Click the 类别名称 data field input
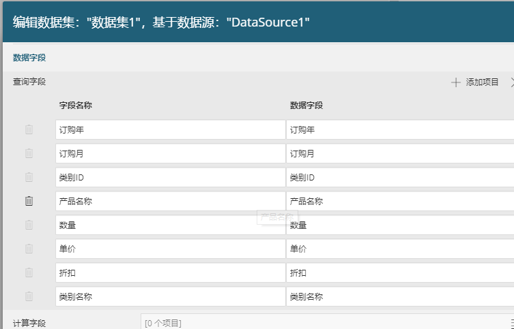The height and width of the screenshot is (329, 514). 399,296
